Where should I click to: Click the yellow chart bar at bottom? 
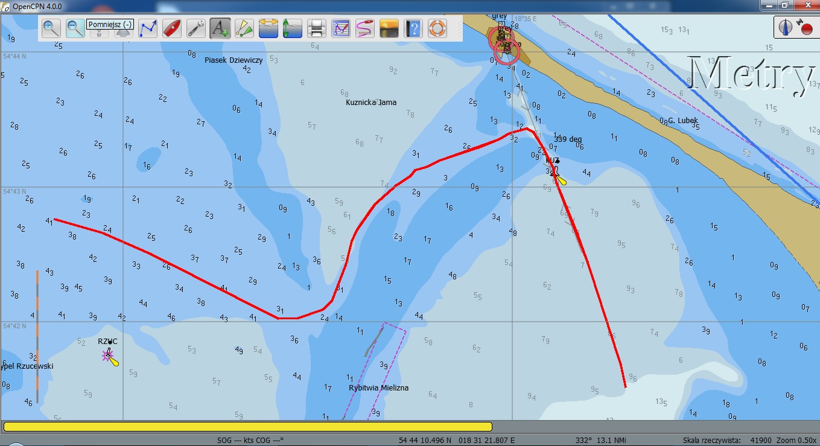(247, 427)
